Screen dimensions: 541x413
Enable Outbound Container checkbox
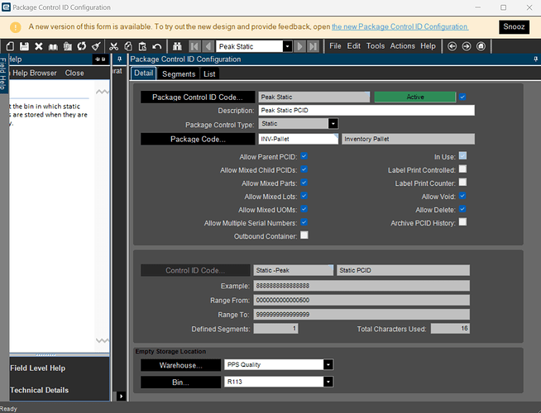[304, 235]
